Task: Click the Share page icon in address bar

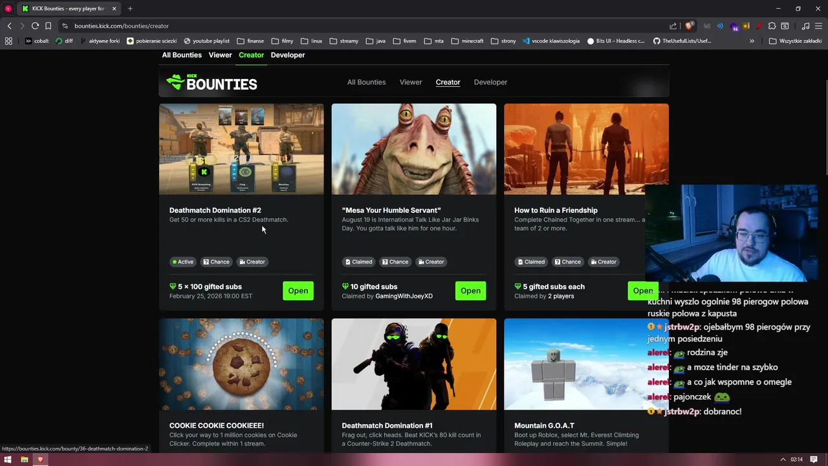Action: [x=673, y=26]
